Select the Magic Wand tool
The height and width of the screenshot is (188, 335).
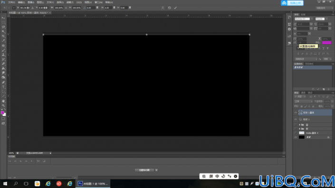3,32
